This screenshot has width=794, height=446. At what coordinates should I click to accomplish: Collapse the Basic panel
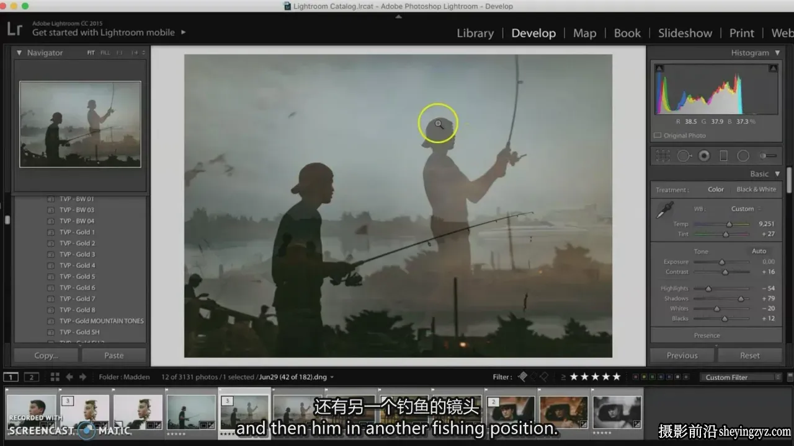tap(777, 174)
